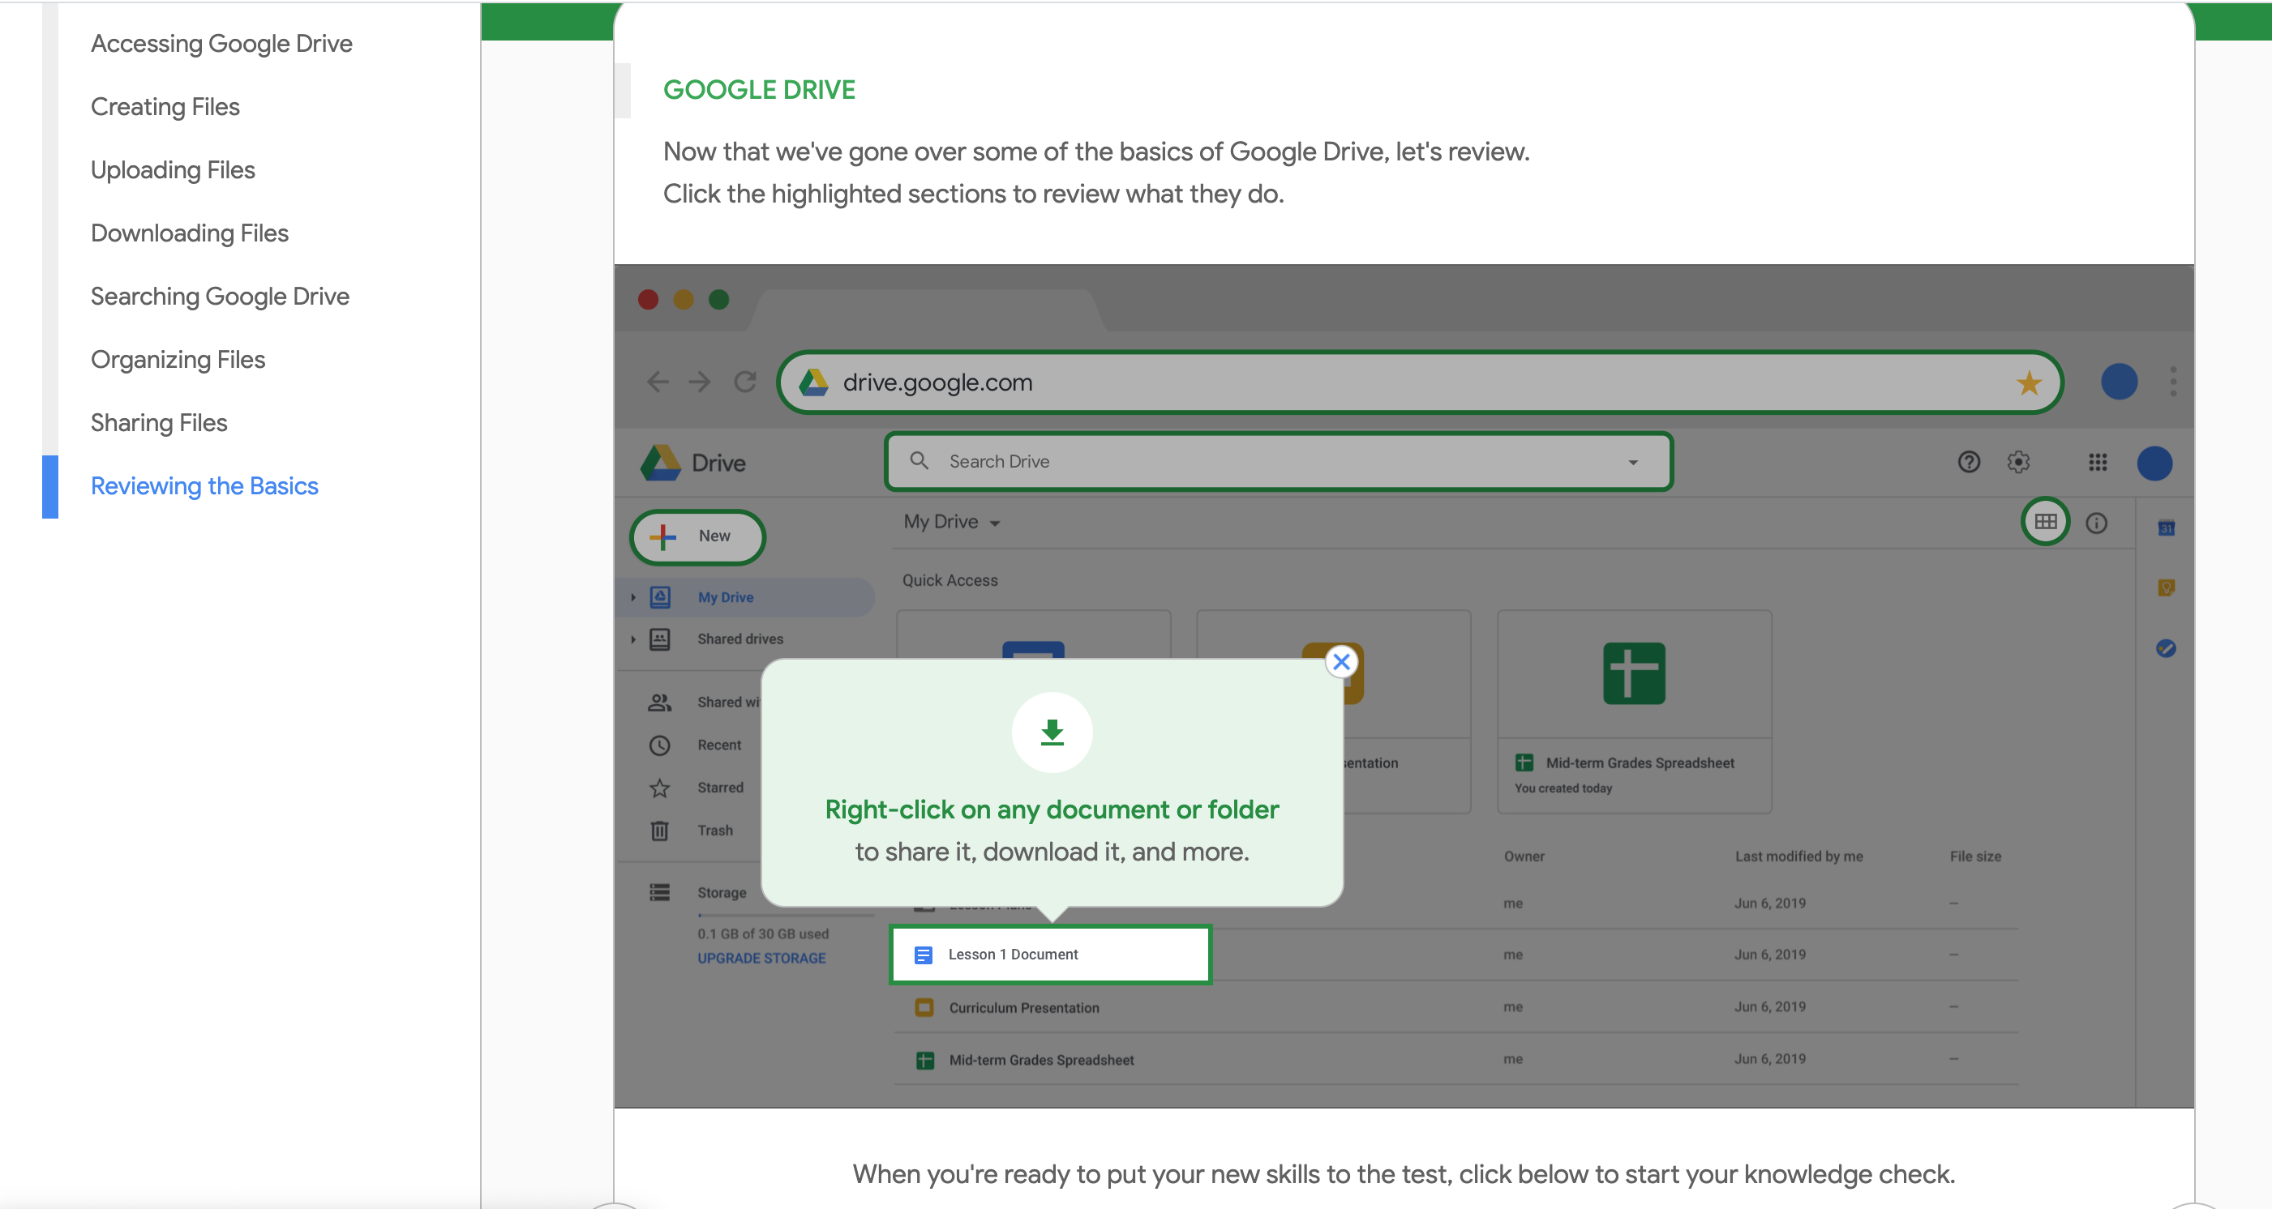The height and width of the screenshot is (1209, 2272).
Task: Switch to grid view using the highlighted layout icon
Action: click(x=2045, y=522)
